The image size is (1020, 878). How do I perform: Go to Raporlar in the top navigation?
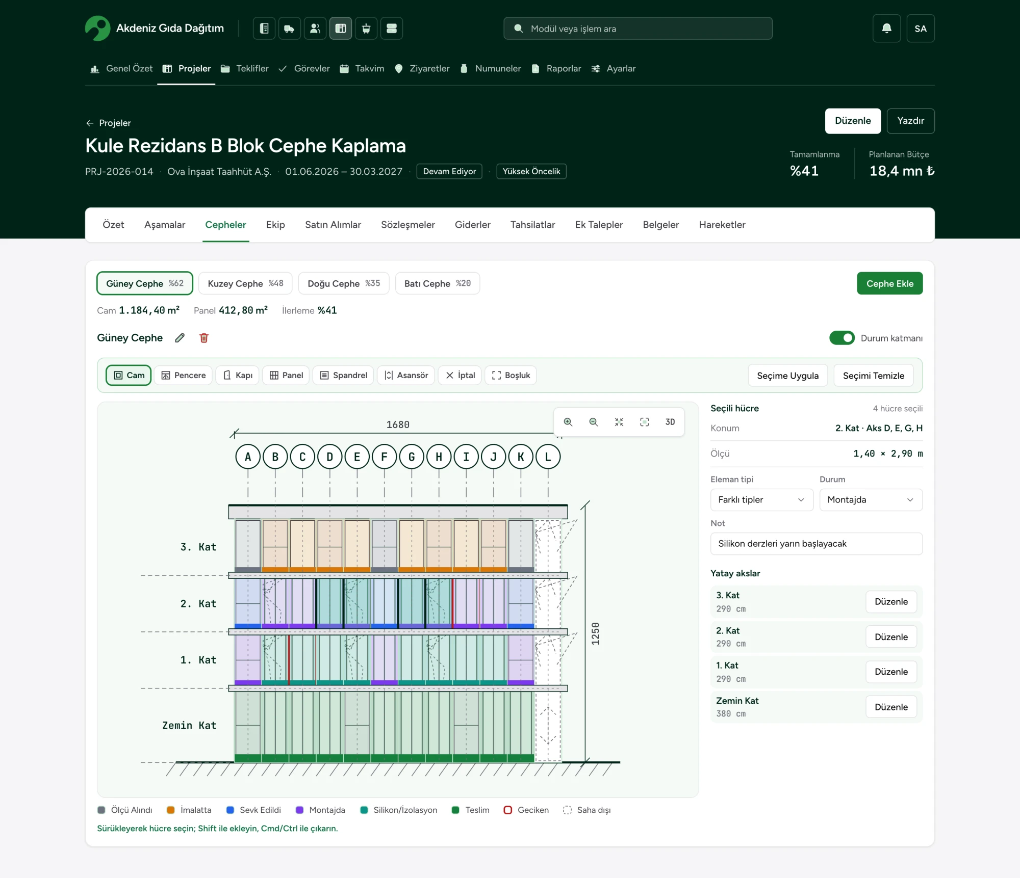556,68
